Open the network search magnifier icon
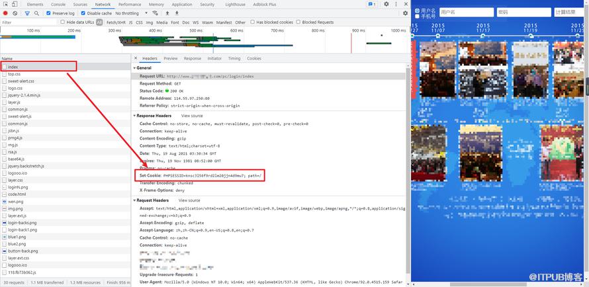 point(36,13)
